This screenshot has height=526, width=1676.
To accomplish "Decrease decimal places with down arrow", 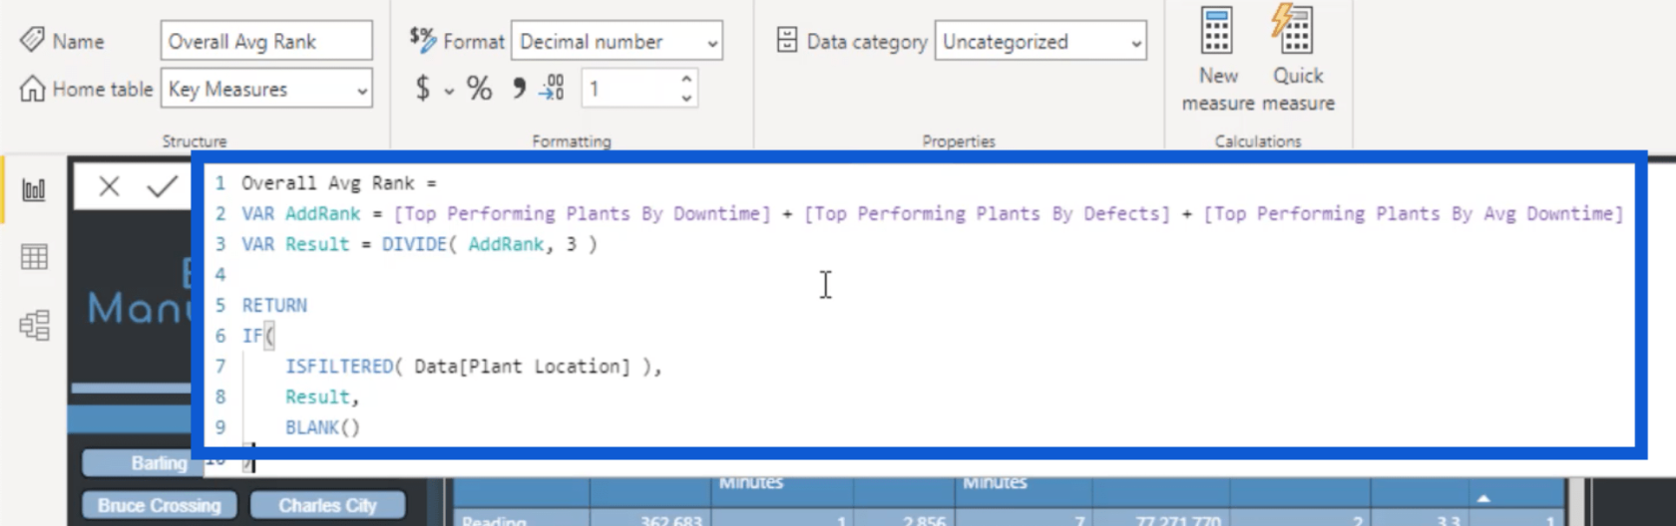I will (686, 98).
